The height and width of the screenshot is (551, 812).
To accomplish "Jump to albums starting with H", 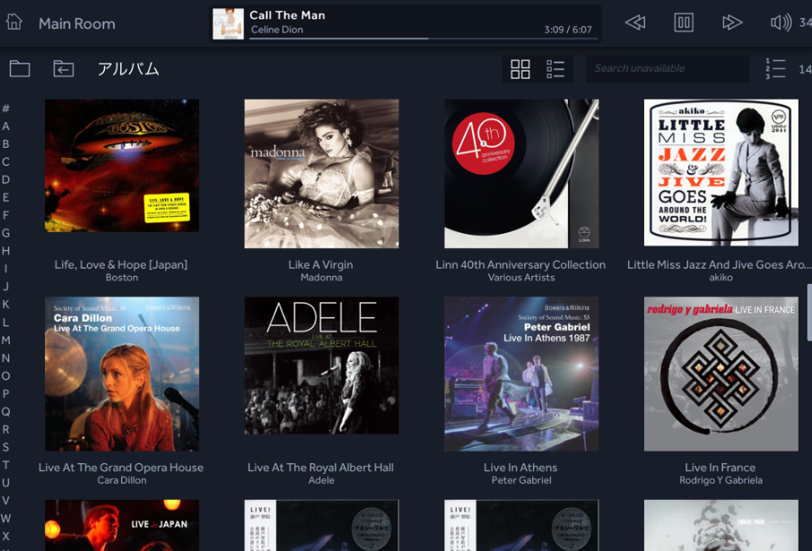I will pyautogui.click(x=5, y=251).
